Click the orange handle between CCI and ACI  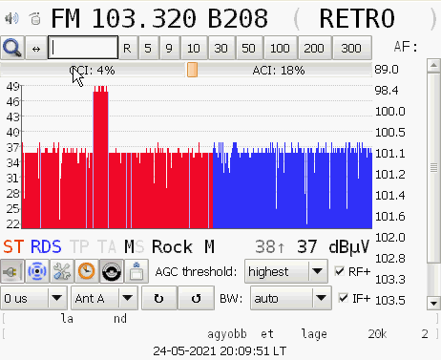pyautogui.click(x=192, y=70)
